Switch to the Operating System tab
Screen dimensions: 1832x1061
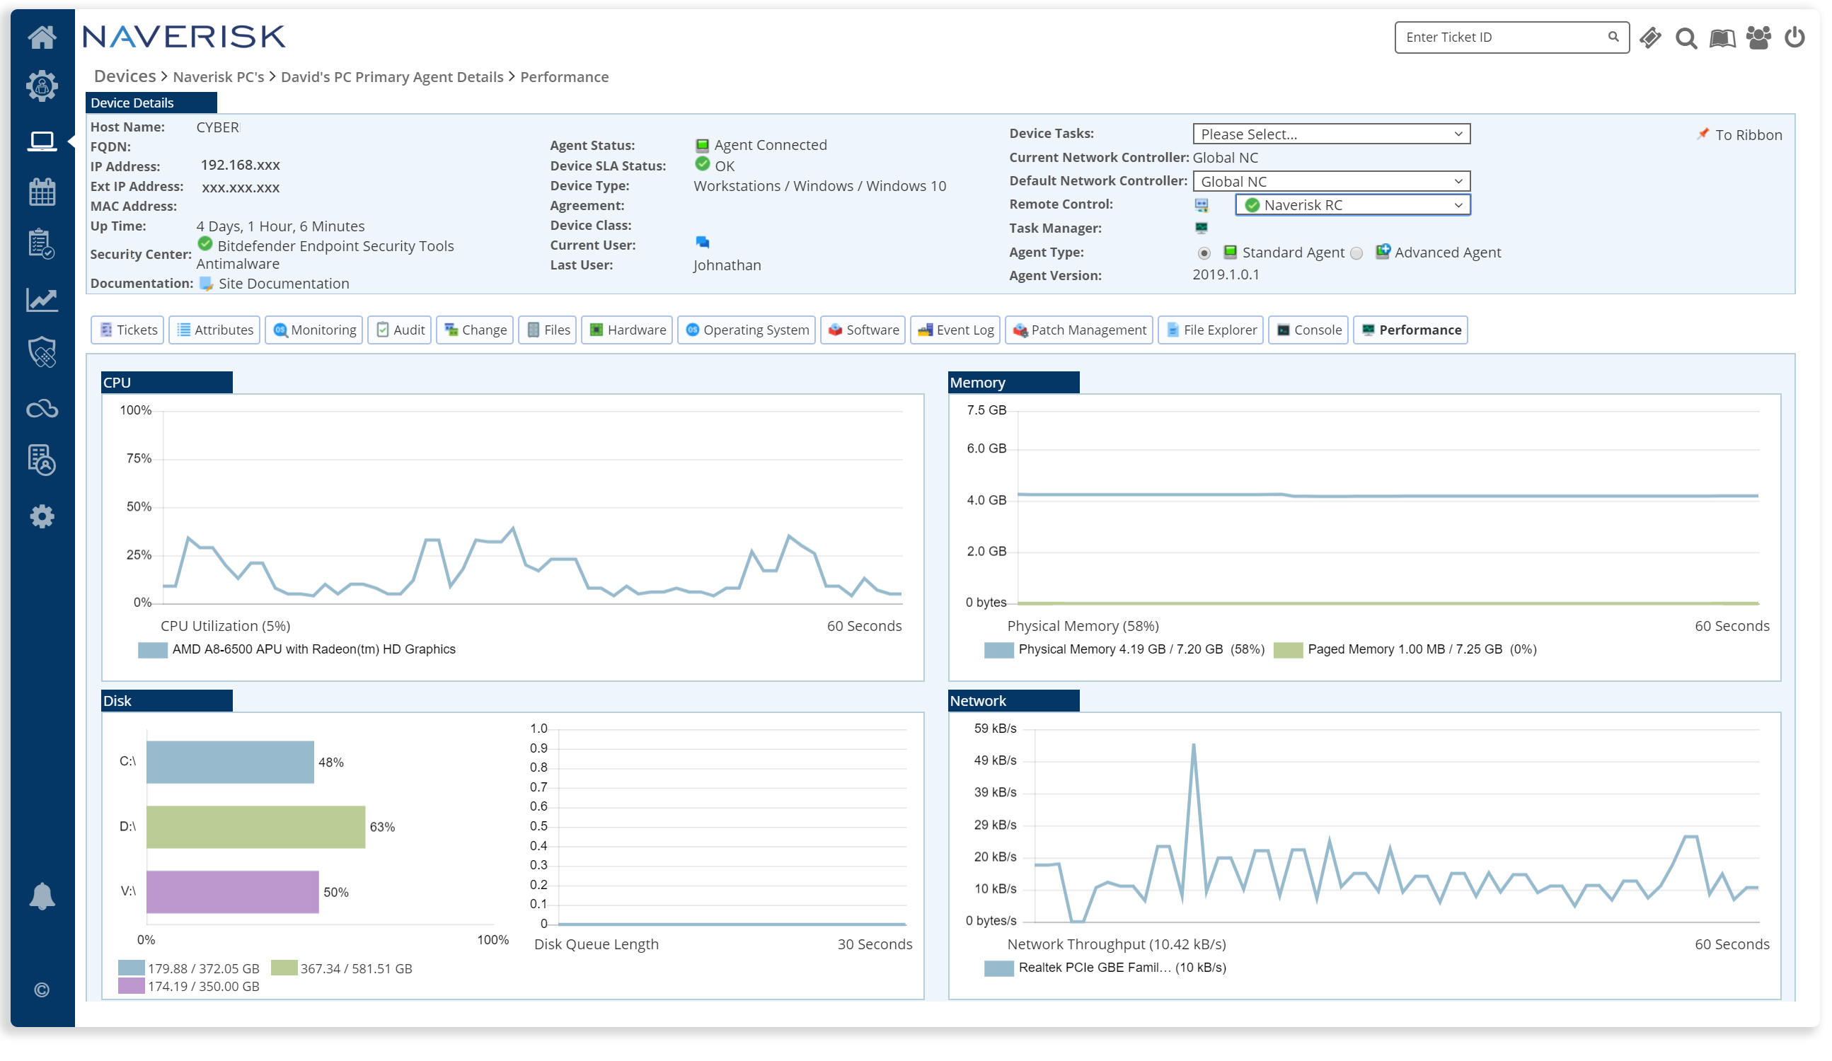tap(747, 330)
